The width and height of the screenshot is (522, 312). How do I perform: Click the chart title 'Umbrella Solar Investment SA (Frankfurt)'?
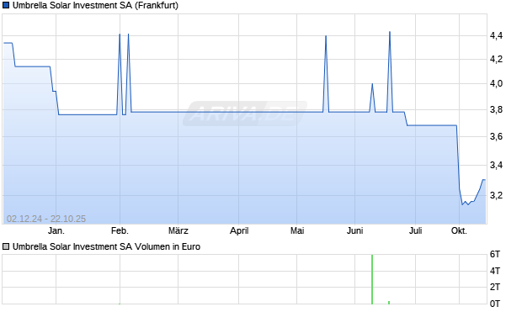point(95,6)
